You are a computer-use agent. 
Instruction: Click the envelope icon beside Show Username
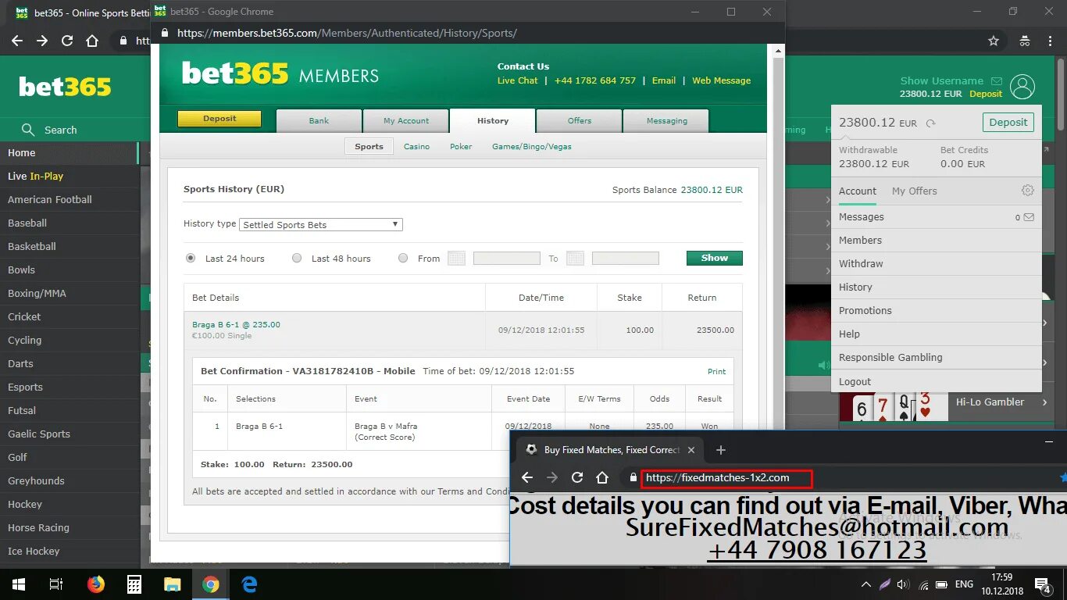[996, 80]
